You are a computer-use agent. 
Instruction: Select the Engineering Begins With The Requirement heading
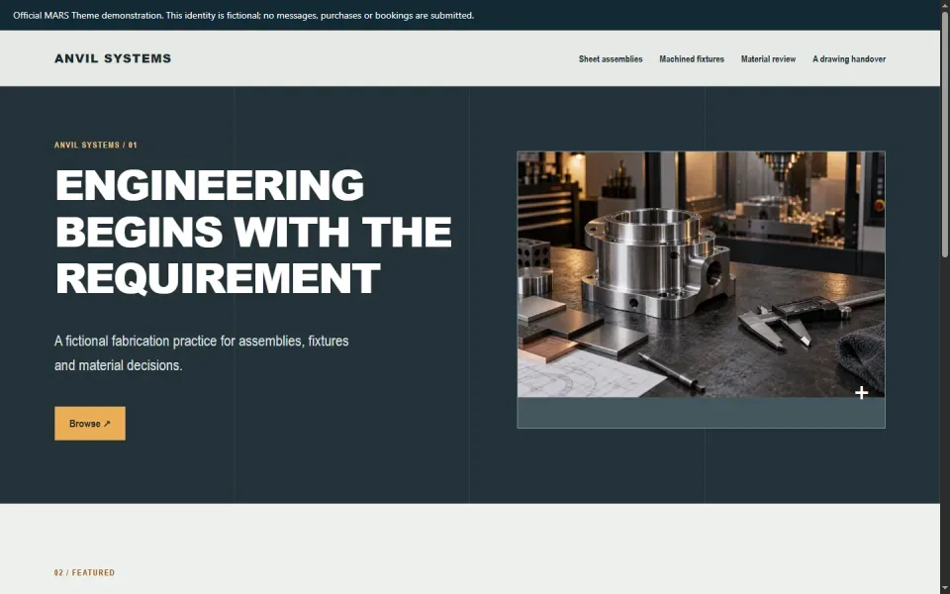(x=253, y=232)
